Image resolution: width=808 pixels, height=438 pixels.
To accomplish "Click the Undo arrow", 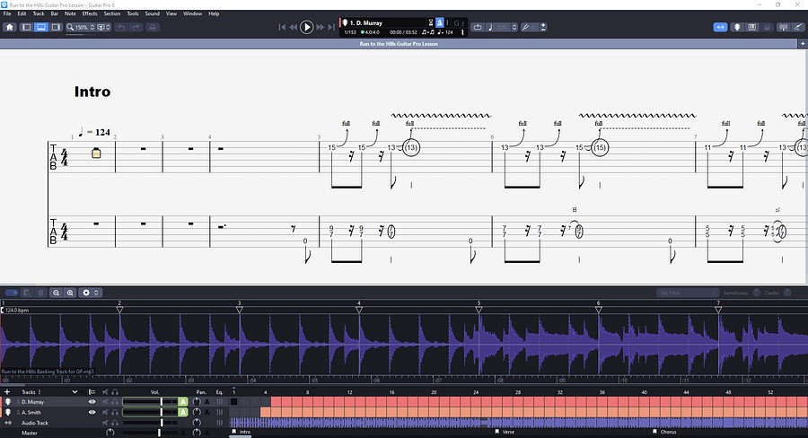I will (121, 27).
